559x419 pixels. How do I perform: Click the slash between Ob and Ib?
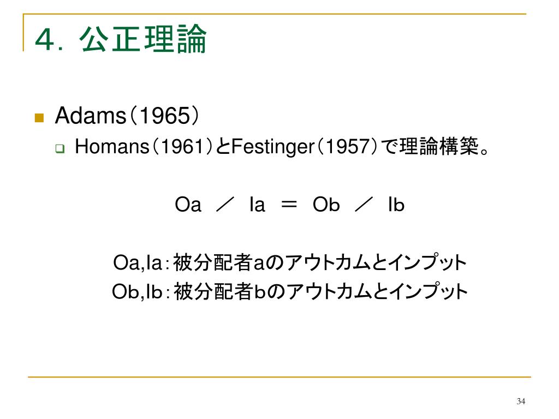(364, 205)
